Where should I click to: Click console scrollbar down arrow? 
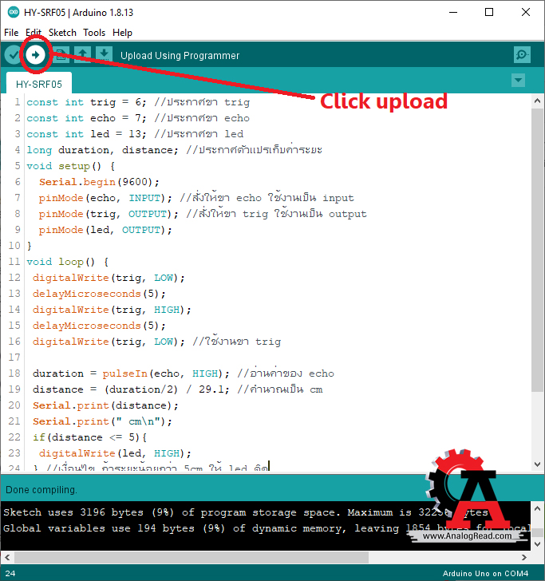pos(537,544)
